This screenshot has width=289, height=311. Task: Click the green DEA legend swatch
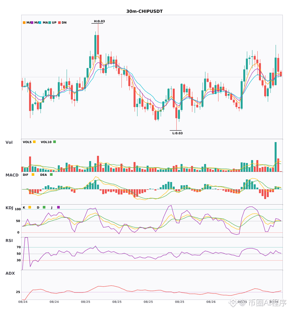[51, 174]
